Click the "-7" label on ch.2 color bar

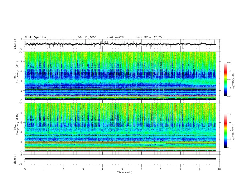230,148
